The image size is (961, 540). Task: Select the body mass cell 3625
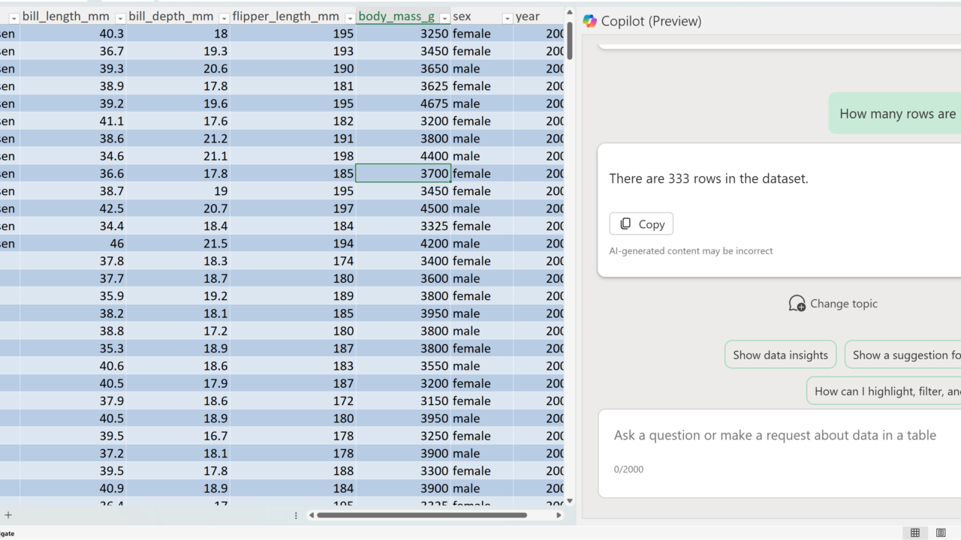tap(403, 86)
